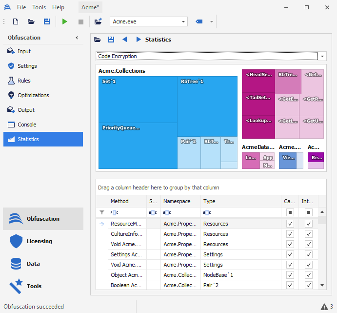Click the blue tag label icon

point(199,21)
